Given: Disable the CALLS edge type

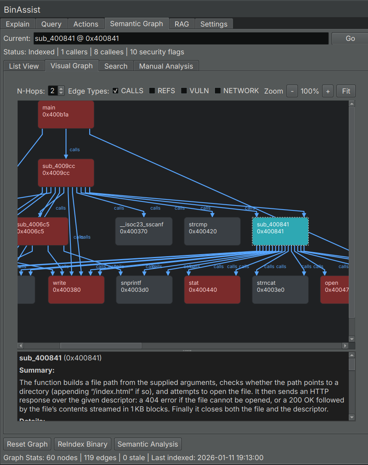Looking at the screenshot, I should coord(115,91).
